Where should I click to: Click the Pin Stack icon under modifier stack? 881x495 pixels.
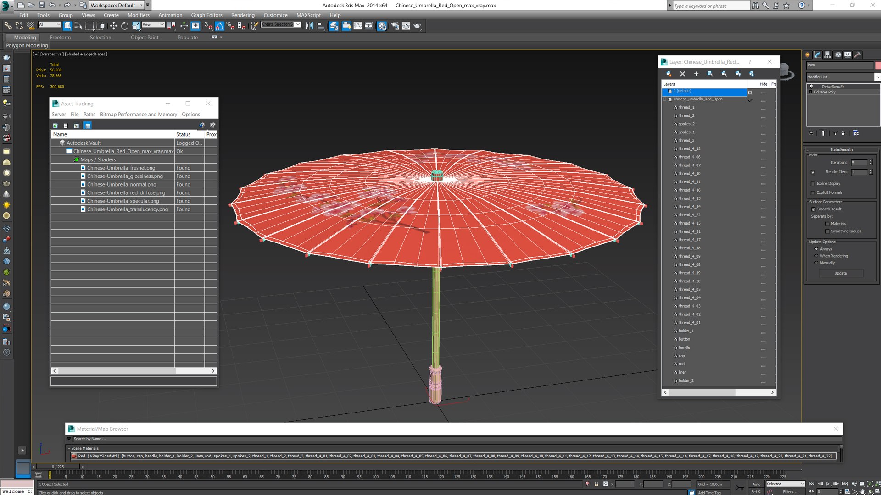pyautogui.click(x=811, y=133)
